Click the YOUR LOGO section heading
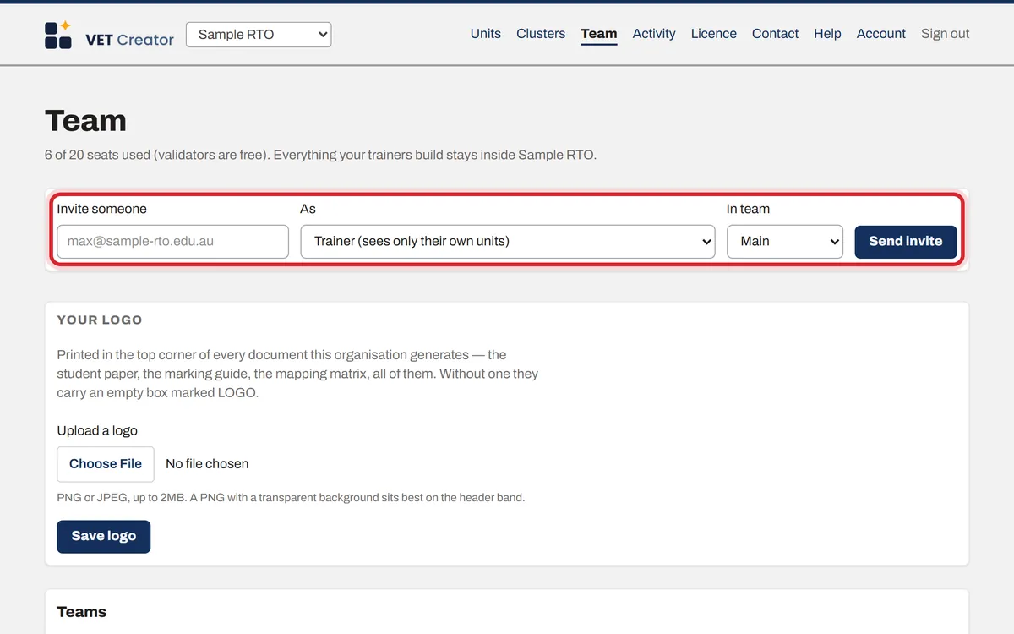The width and height of the screenshot is (1014, 634). [100, 320]
